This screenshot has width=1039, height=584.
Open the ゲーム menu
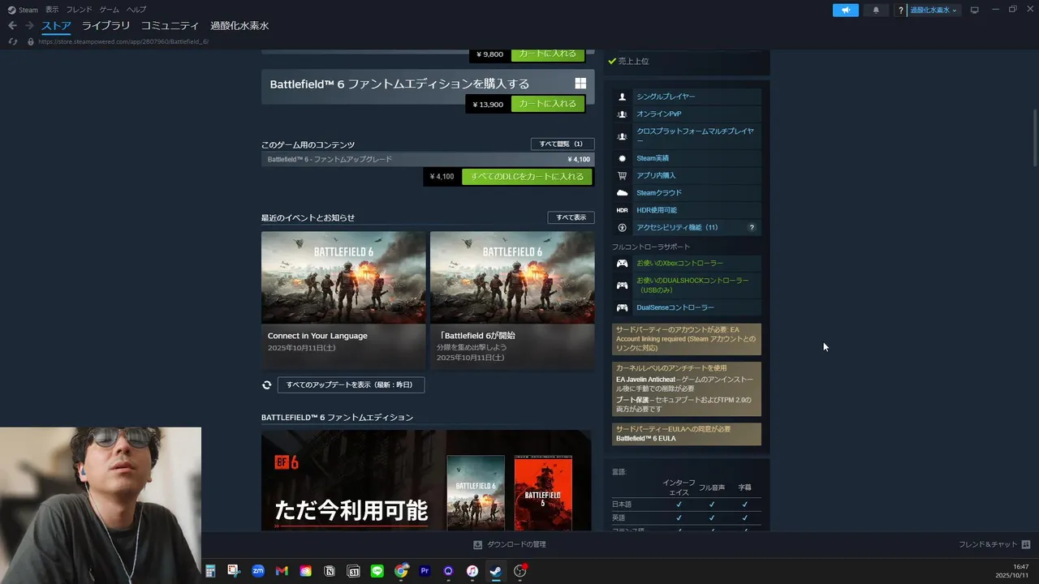[x=109, y=10]
